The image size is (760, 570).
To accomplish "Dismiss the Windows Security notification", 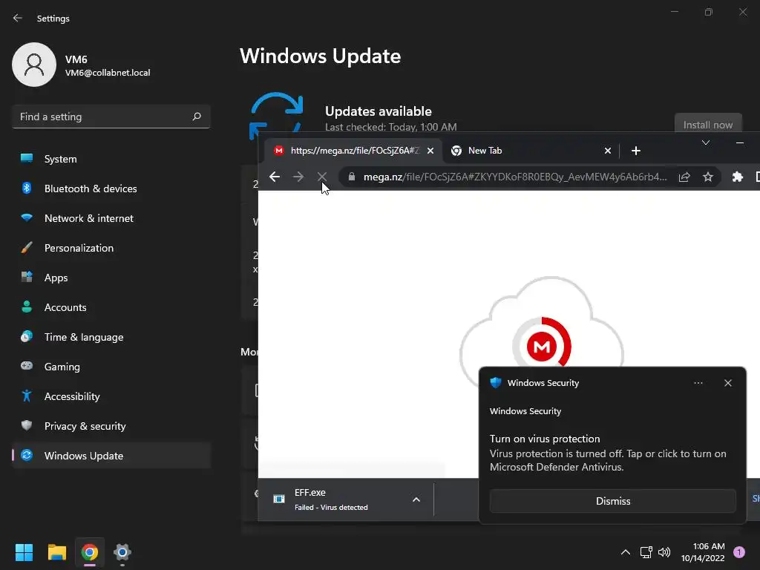I will (612, 501).
